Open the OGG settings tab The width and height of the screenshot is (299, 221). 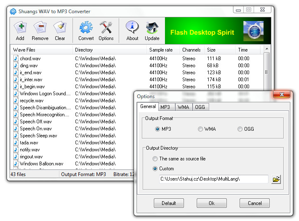coord(200,107)
